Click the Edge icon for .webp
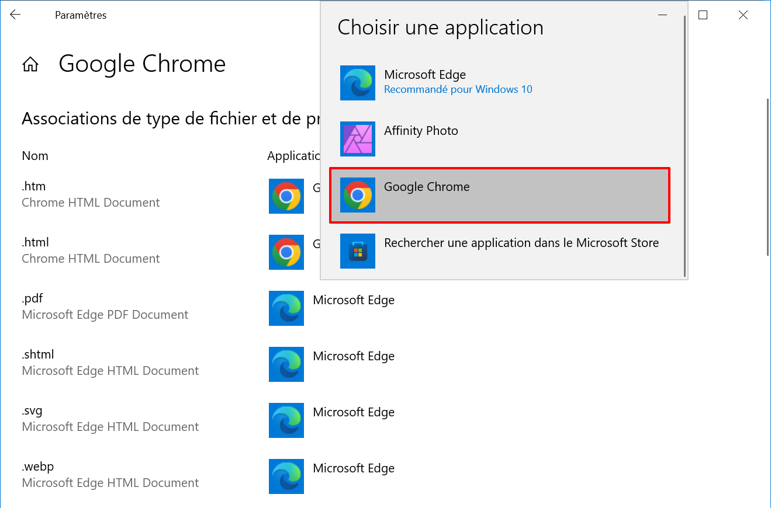Image resolution: width=771 pixels, height=508 pixels. [286, 476]
